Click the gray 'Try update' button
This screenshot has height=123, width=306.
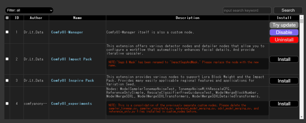coord(284,25)
